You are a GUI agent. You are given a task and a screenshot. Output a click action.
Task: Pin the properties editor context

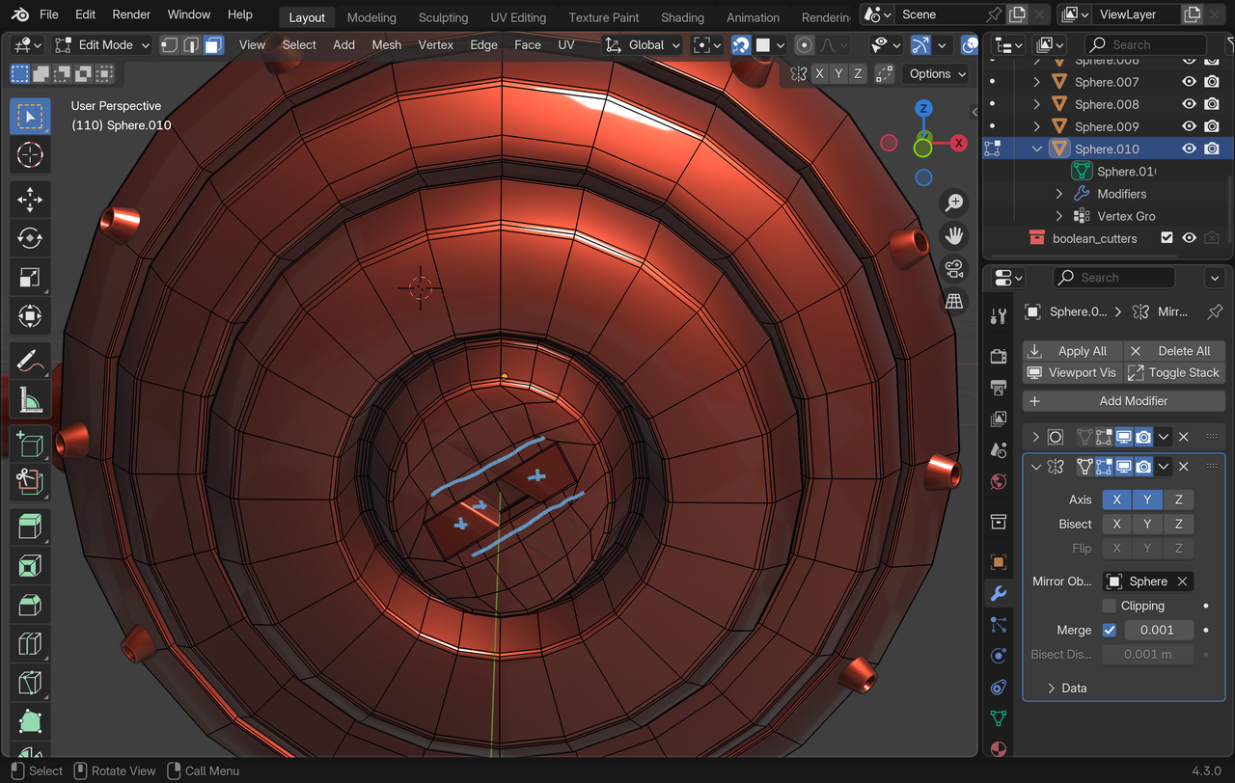(1215, 311)
